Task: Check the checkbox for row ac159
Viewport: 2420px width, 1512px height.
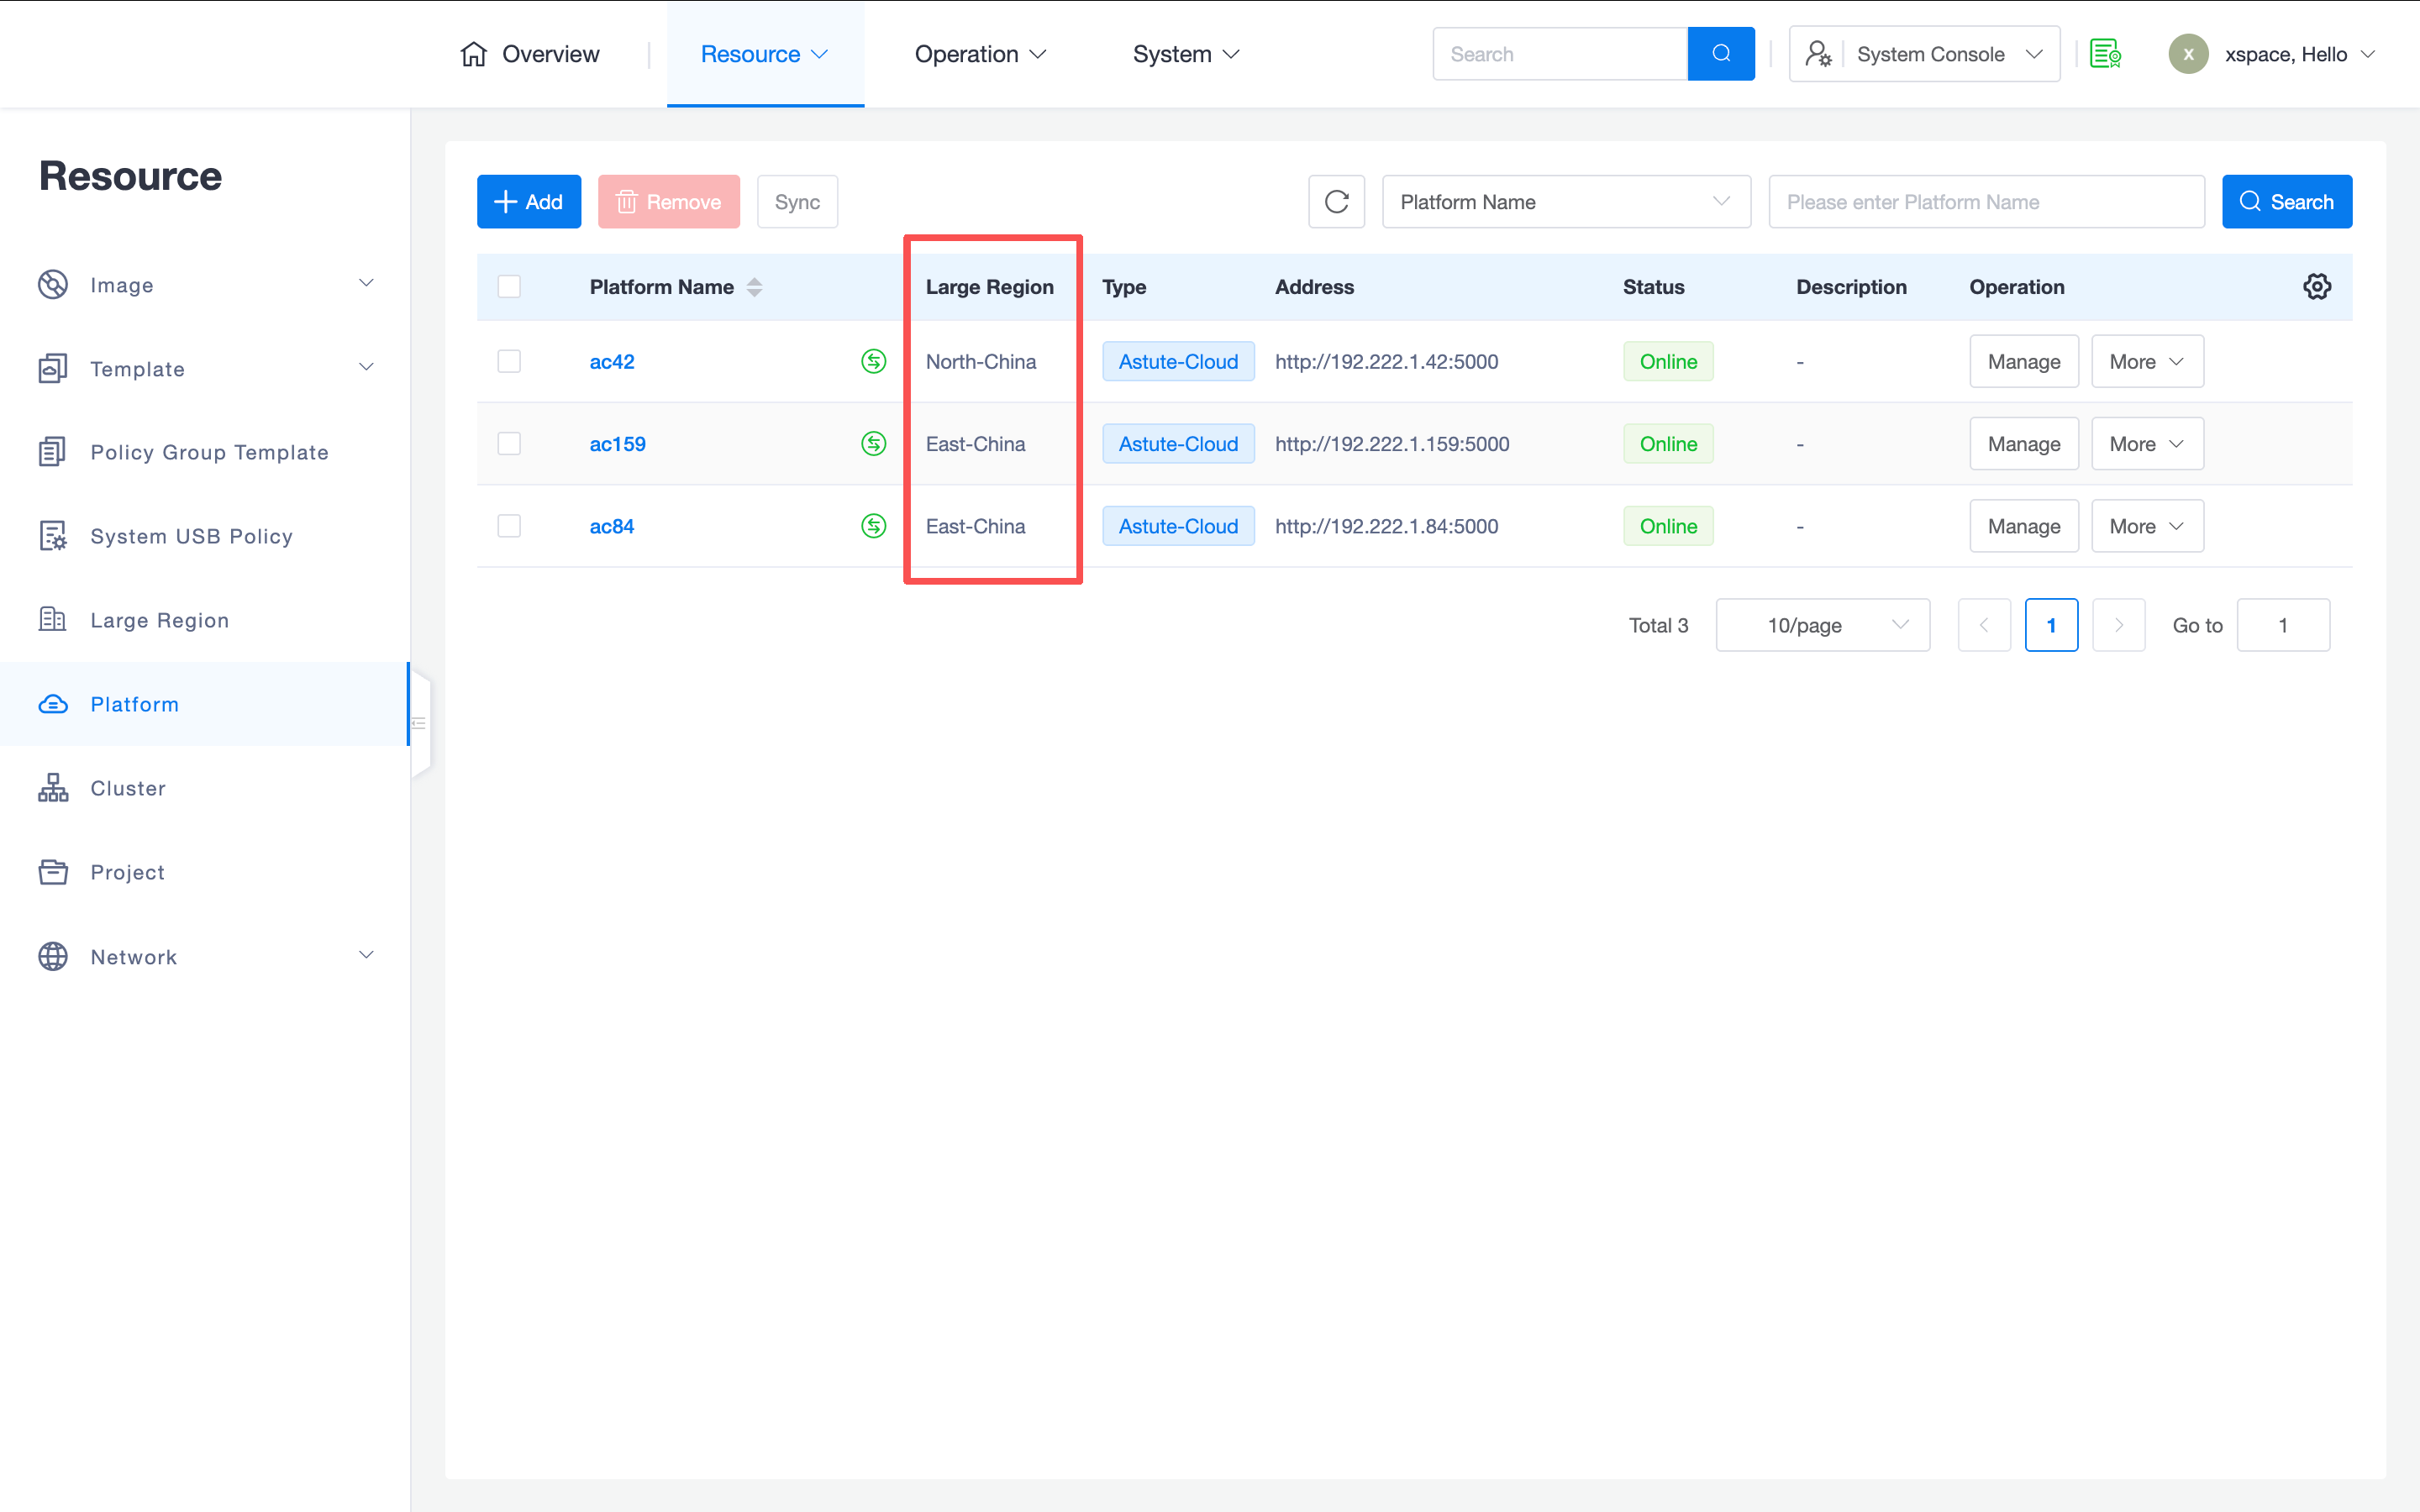Action: point(509,443)
